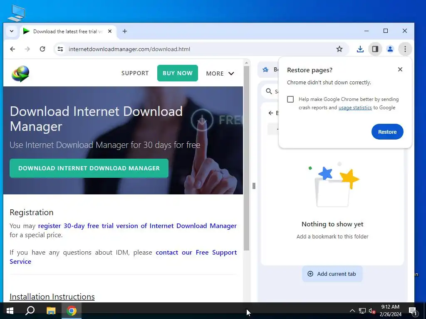Open Chrome three-dot menu
Image resolution: width=426 pixels, height=319 pixels.
(x=405, y=49)
